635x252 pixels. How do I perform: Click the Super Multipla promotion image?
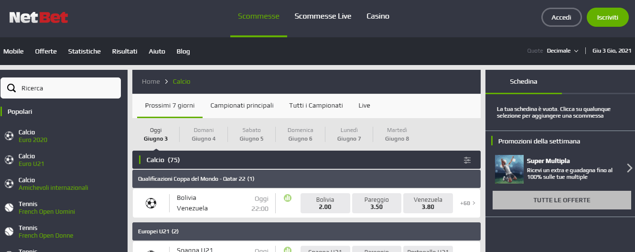coord(509,169)
